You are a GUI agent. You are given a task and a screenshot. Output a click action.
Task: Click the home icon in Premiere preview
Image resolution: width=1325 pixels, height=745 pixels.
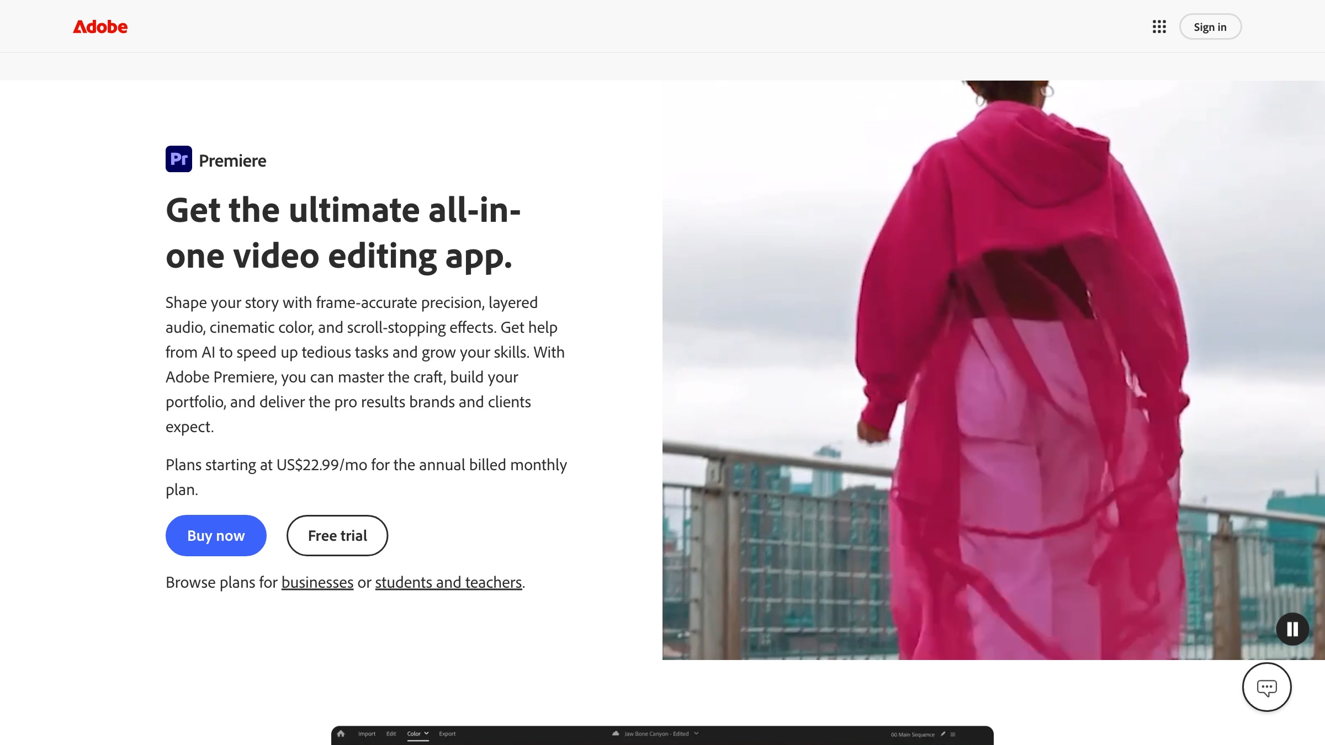point(341,733)
